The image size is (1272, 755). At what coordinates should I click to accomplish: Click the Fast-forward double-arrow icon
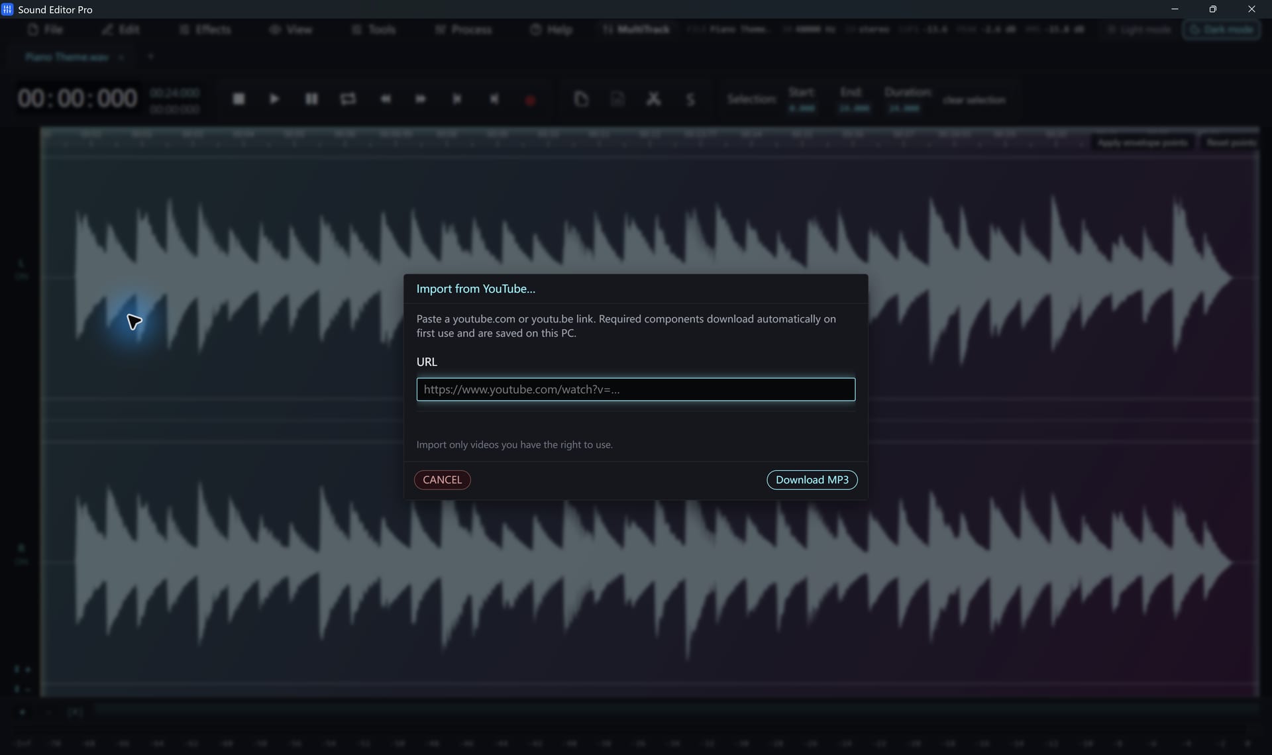[421, 99]
